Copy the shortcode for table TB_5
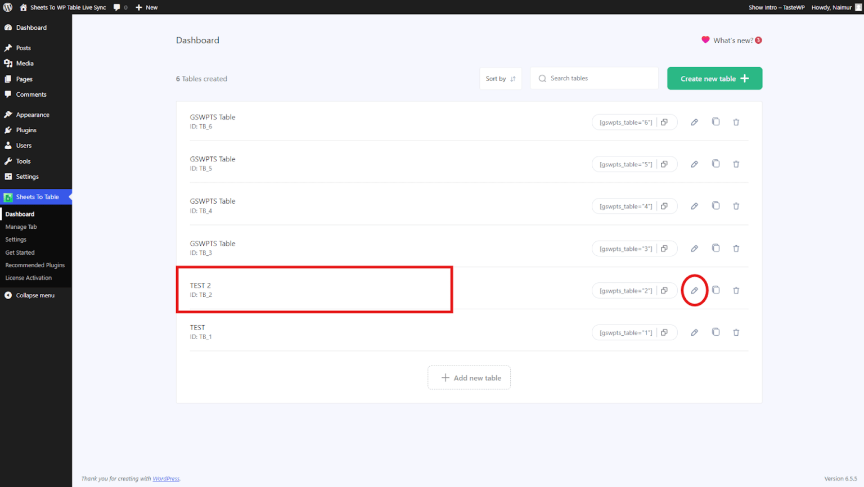The width and height of the screenshot is (864, 487). pos(665,164)
